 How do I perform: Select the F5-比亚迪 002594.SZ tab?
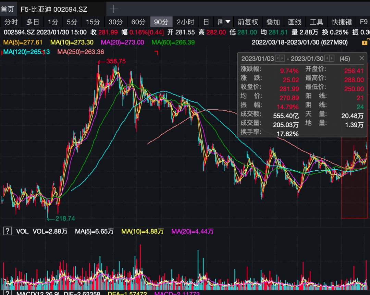tap(54, 9)
